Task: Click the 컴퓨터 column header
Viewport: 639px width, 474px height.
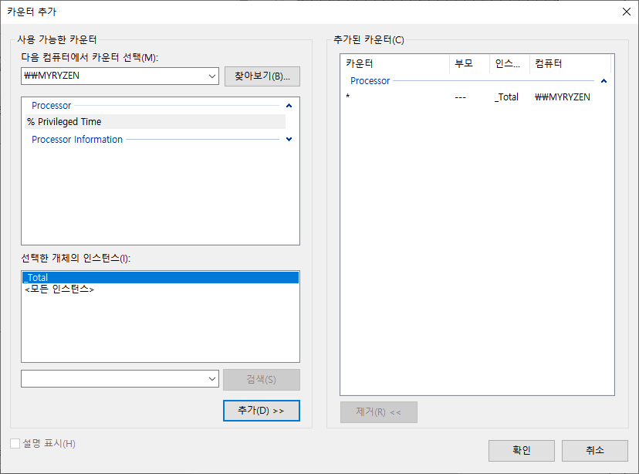Action: (x=570, y=63)
